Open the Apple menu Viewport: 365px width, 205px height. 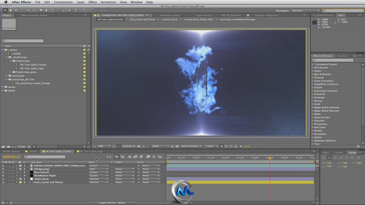click(5, 2)
